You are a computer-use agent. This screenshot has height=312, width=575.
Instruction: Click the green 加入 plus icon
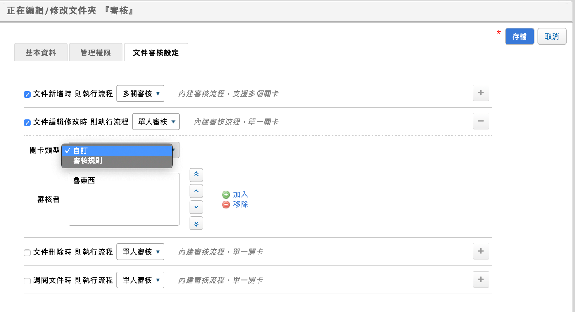click(x=226, y=195)
